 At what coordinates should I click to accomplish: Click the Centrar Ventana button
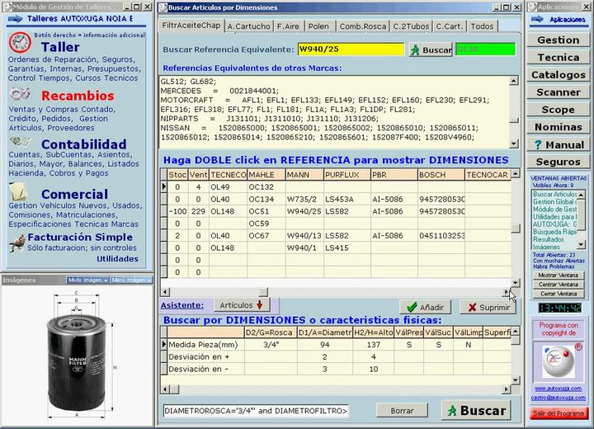click(559, 285)
